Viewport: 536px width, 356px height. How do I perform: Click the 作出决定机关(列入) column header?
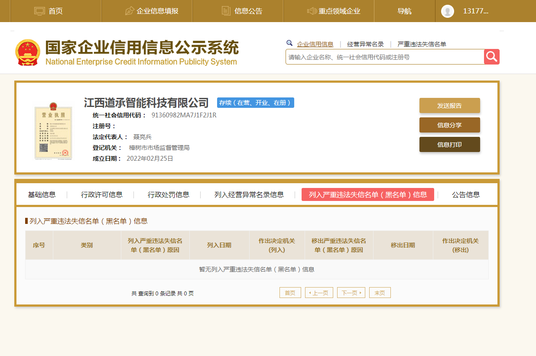(x=277, y=245)
